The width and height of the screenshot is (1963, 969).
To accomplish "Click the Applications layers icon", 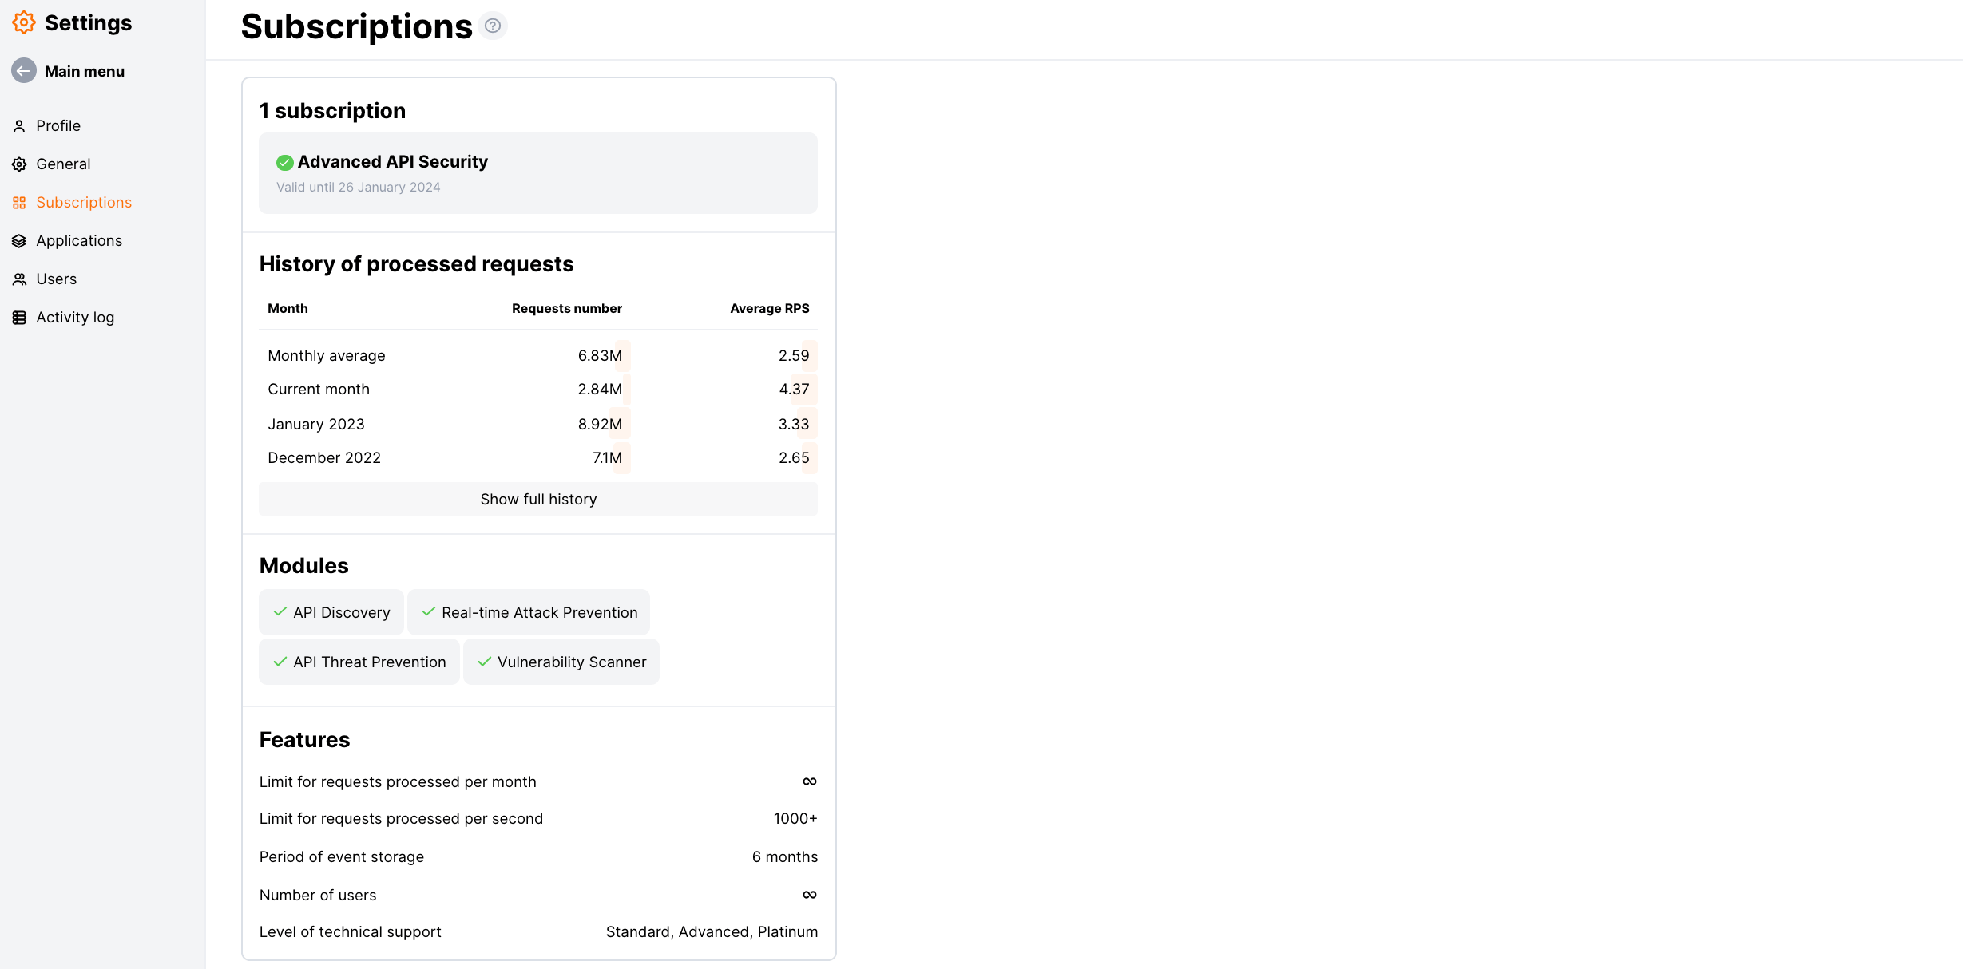I will click(x=19, y=240).
